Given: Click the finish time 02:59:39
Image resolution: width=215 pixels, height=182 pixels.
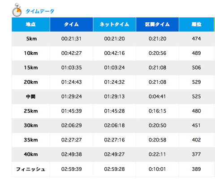Looking at the screenshot, I should [x=71, y=169].
